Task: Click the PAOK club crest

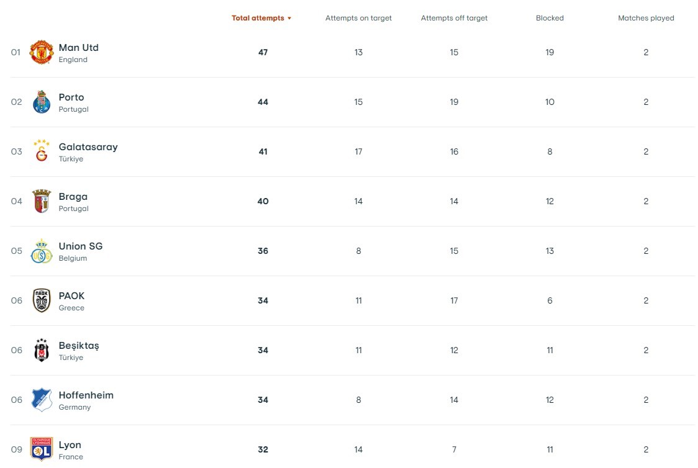Action: [x=42, y=300]
